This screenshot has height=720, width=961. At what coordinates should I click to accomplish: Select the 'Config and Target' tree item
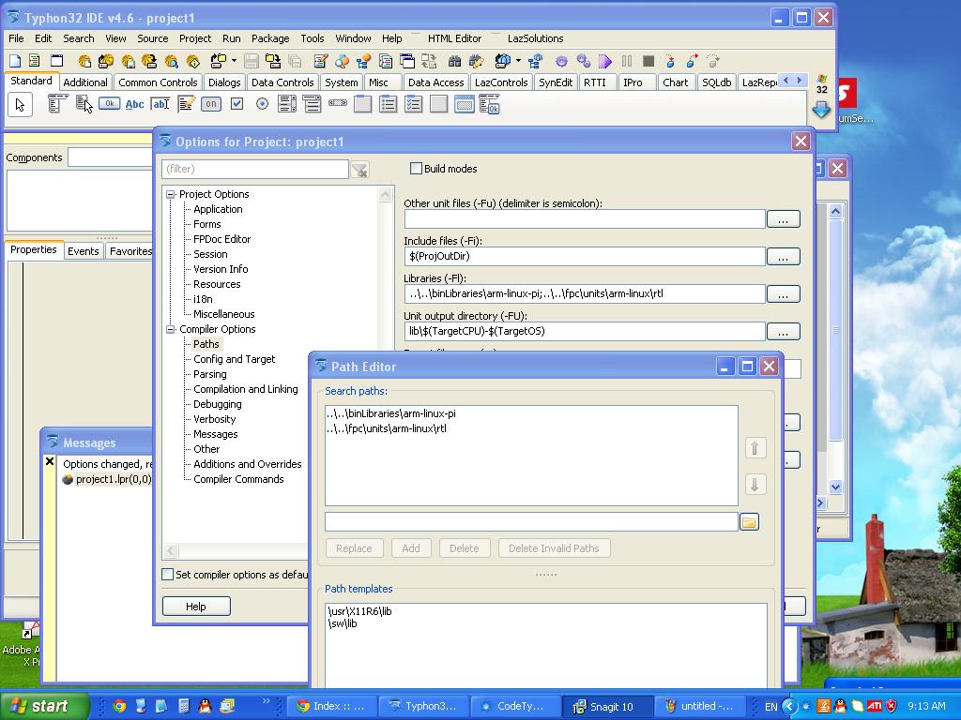[x=234, y=359]
